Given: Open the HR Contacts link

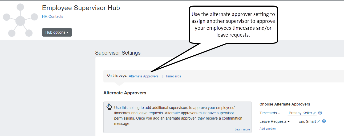Looking at the screenshot, I should (x=52, y=16).
